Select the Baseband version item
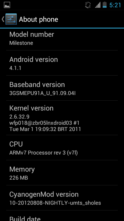The image size is (124, 221). tap(62, 88)
